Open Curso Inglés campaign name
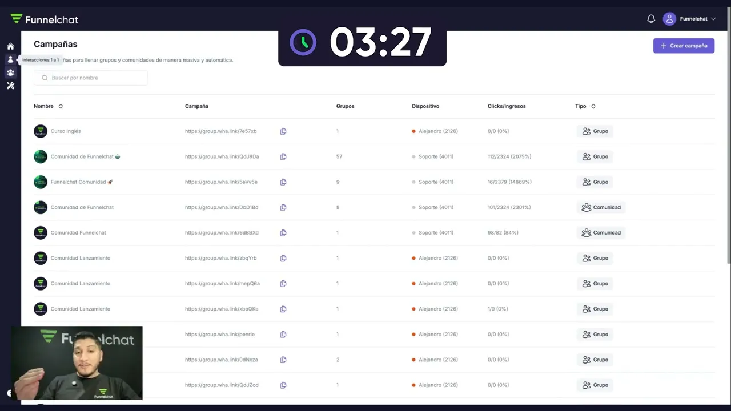This screenshot has width=731, height=411. coord(66,131)
